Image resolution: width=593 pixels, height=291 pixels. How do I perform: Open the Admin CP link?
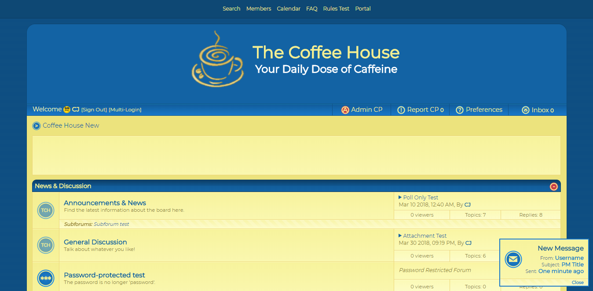pyautogui.click(x=367, y=110)
